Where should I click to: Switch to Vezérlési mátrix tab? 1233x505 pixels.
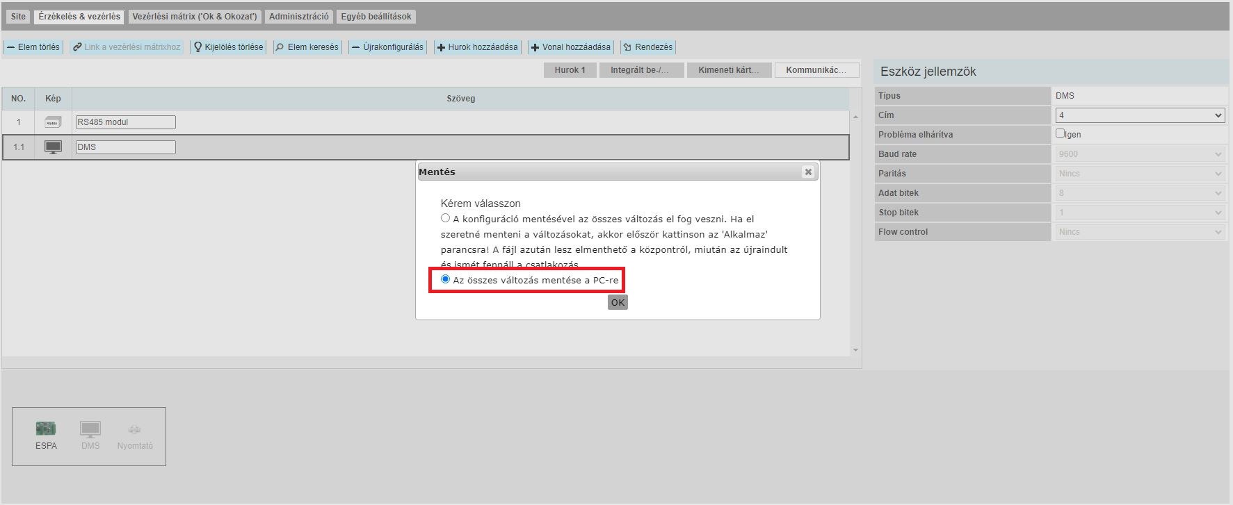click(195, 17)
